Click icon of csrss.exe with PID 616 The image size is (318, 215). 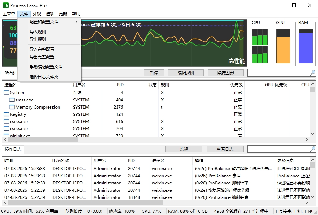pos(7,121)
